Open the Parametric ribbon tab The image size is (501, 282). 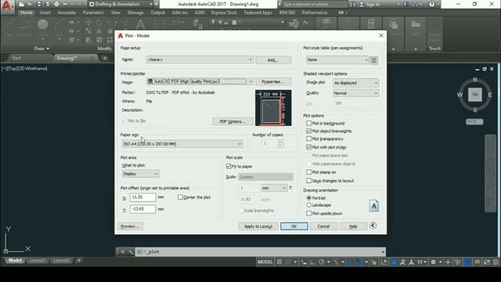[x=93, y=13]
